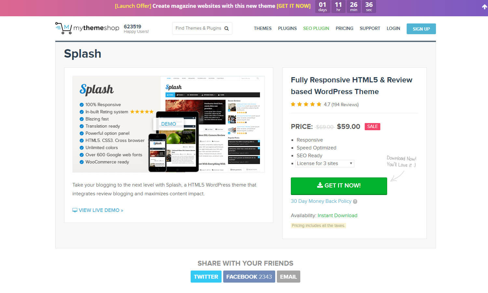Click the checkmark icon beside WooCommerce ready
488x293 pixels.
tap(81, 162)
